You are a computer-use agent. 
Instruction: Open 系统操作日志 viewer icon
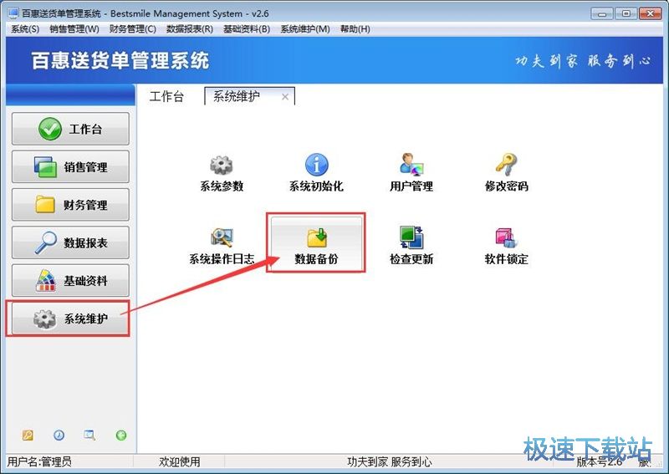pos(222,237)
